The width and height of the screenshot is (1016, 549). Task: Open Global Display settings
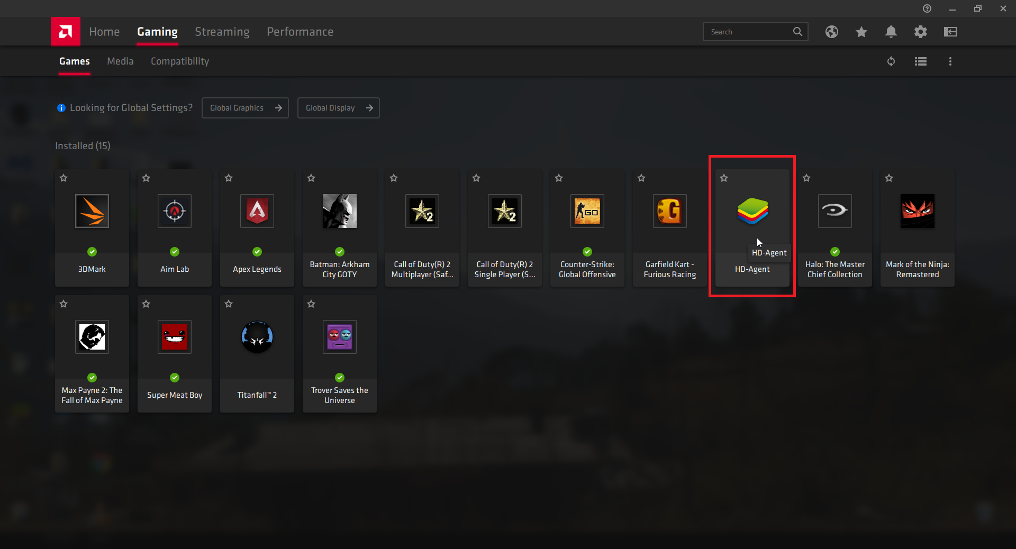click(338, 108)
